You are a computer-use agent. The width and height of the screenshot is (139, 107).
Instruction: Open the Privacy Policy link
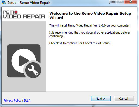(13, 100)
